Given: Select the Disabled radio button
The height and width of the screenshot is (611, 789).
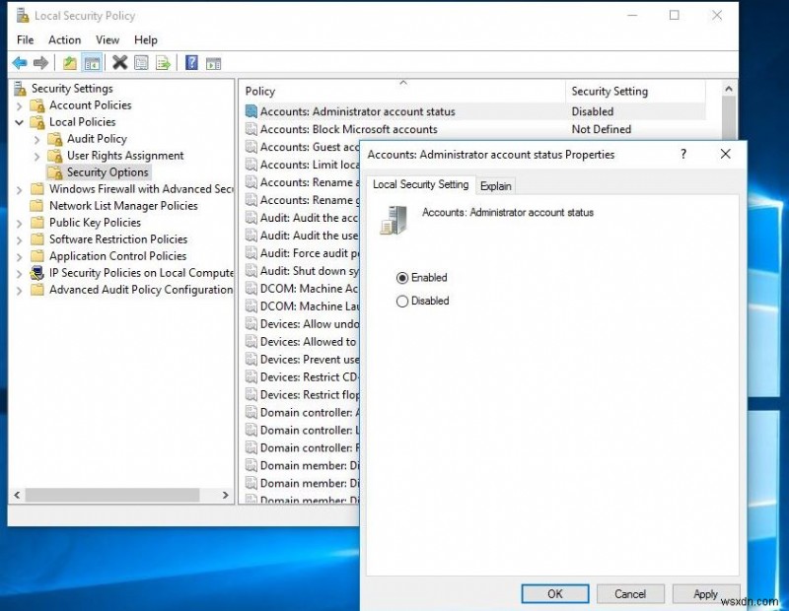Looking at the screenshot, I should [402, 301].
